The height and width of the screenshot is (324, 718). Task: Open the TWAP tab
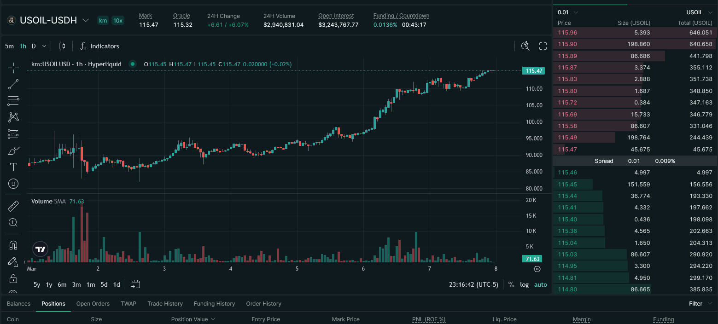pos(128,304)
